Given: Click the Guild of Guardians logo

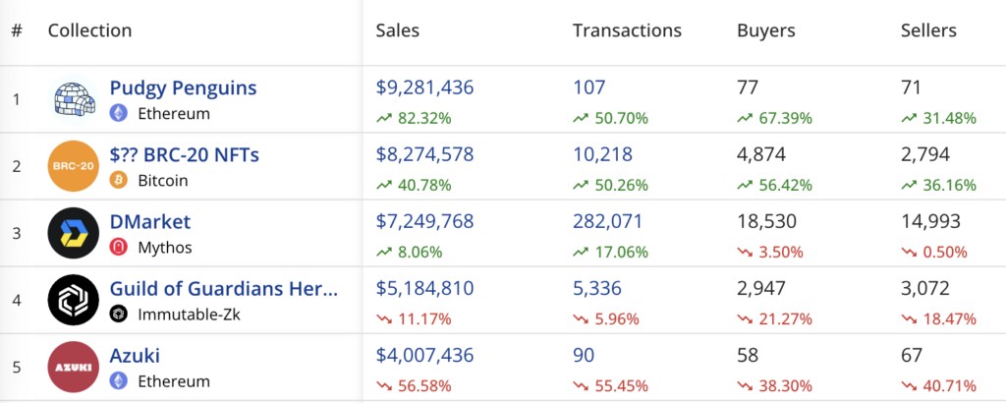Looking at the screenshot, I should [74, 300].
